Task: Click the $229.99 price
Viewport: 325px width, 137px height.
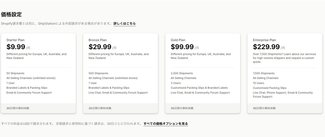Action: coord(266,47)
